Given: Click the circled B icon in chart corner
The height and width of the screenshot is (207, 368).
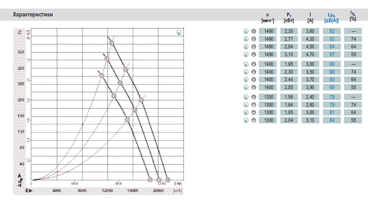Looking at the screenshot, I should (x=179, y=33).
